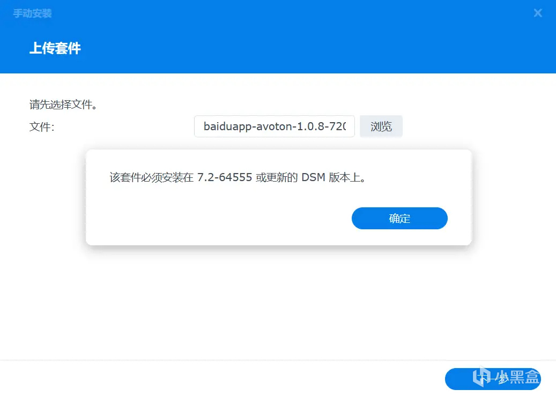Image resolution: width=556 pixels, height=397 pixels.
Task: Close the 手动安装 window with the X icon
Action: click(538, 13)
